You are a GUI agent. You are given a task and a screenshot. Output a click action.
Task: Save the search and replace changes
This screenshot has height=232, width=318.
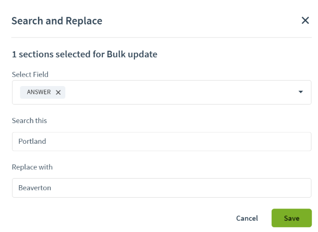click(291, 218)
